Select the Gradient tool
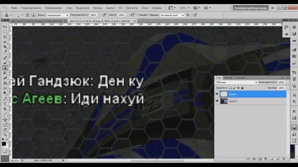 pos(5,83)
